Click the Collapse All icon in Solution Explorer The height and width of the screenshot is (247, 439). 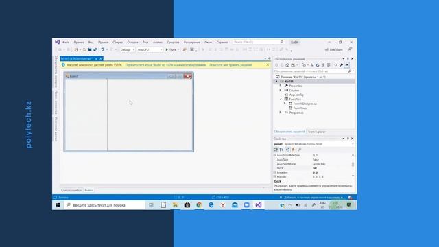[323, 65]
